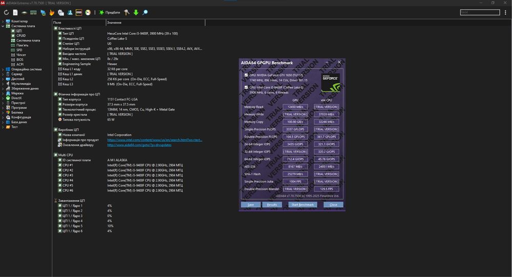
Task: Click the toolbar search field
Action: click(480, 12)
